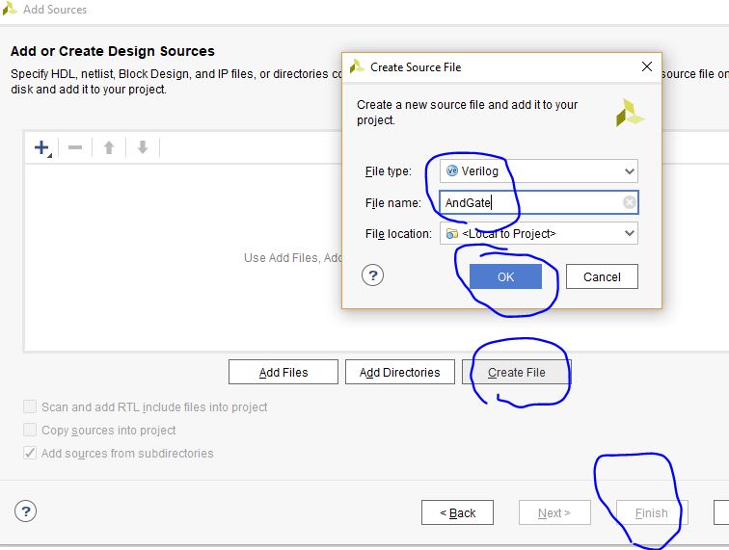The height and width of the screenshot is (550, 729).
Task: Click in the File name text field
Action: coord(530,202)
